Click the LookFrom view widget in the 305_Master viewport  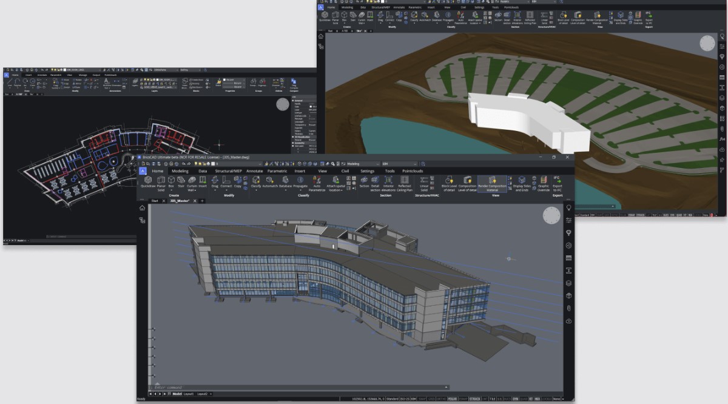tap(551, 215)
